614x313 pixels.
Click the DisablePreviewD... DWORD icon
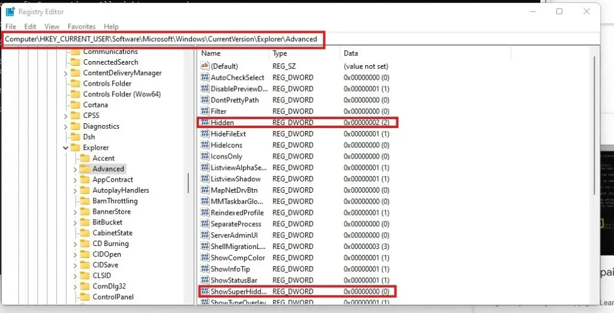tap(205, 89)
